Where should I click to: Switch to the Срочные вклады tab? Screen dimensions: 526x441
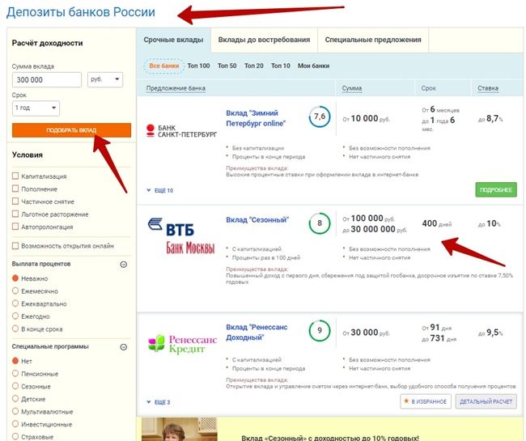173,40
